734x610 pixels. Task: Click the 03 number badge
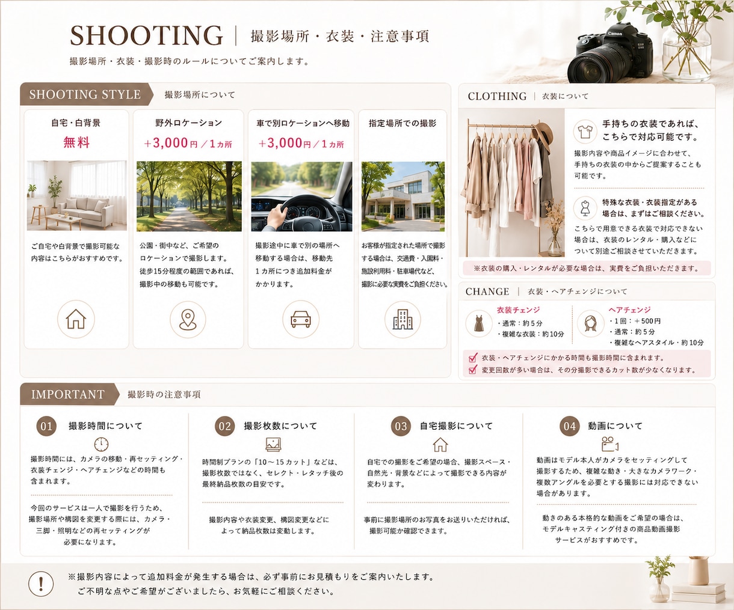click(x=401, y=427)
